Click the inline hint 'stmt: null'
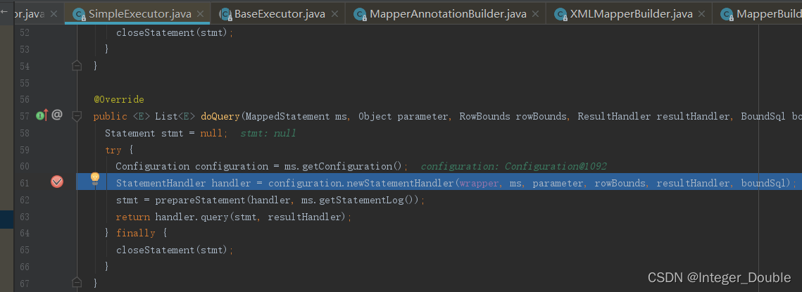This screenshot has width=802, height=292. tap(268, 133)
